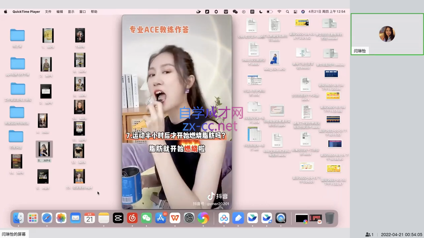This screenshot has height=238, width=424.
Task: Launch the WPS Office Dock icon
Action: [175, 218]
